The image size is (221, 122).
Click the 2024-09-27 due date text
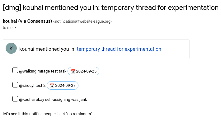tap(65, 86)
